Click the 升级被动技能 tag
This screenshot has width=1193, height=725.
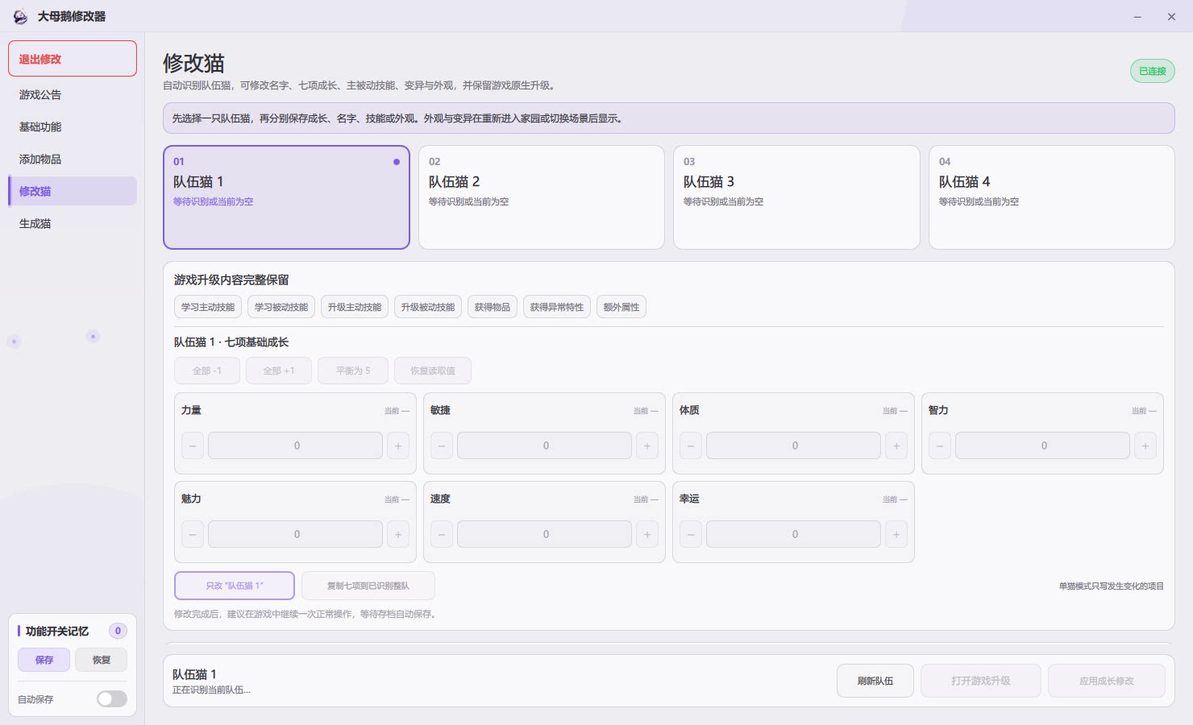(x=428, y=307)
